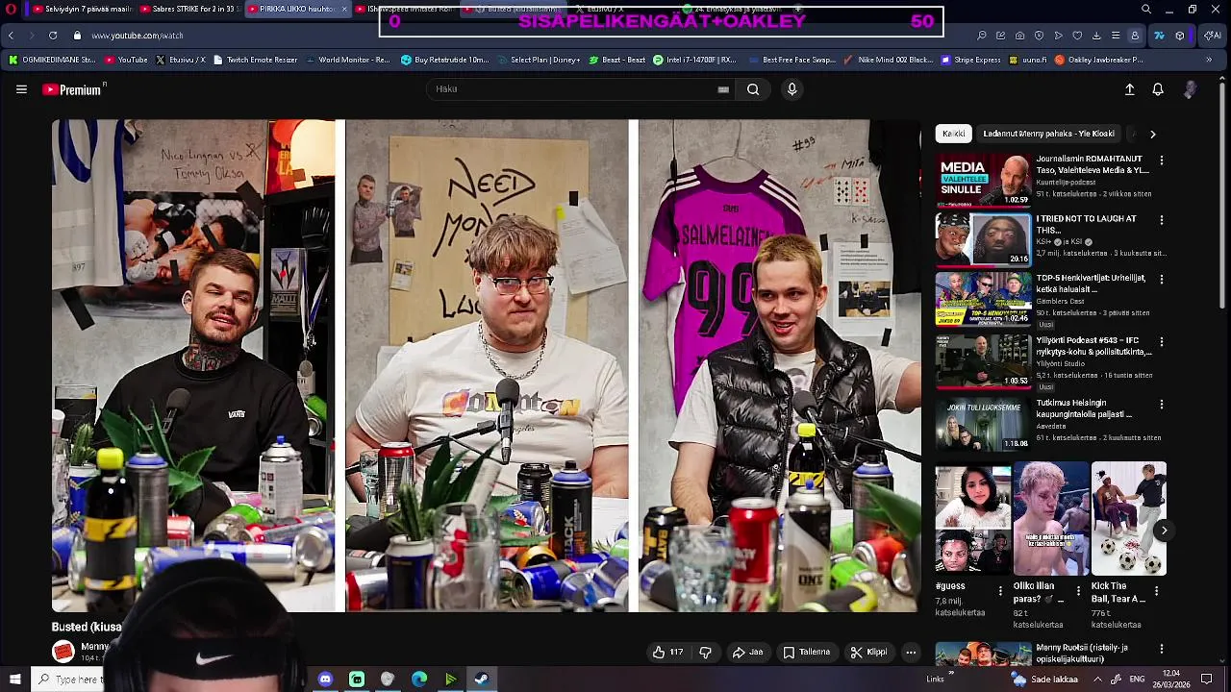Open the on-screen keyboard icon in search box
This screenshot has width=1231, height=692.
point(723,89)
